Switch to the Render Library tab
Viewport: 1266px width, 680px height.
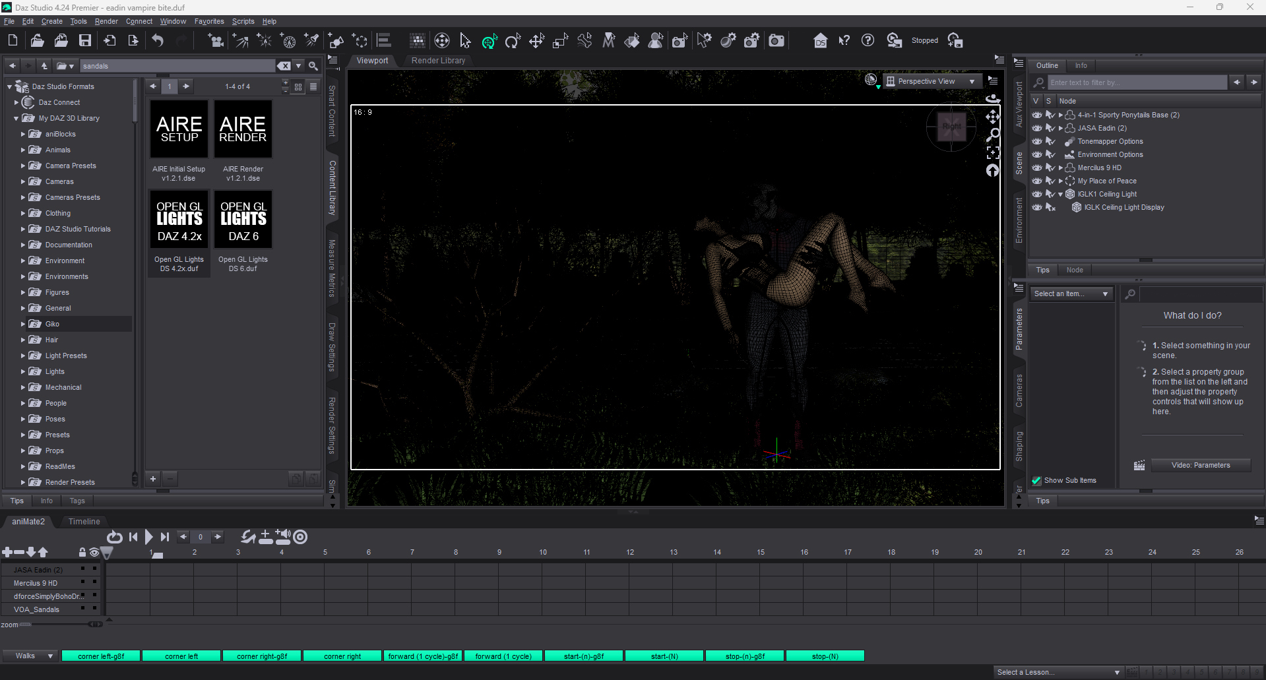tap(438, 60)
